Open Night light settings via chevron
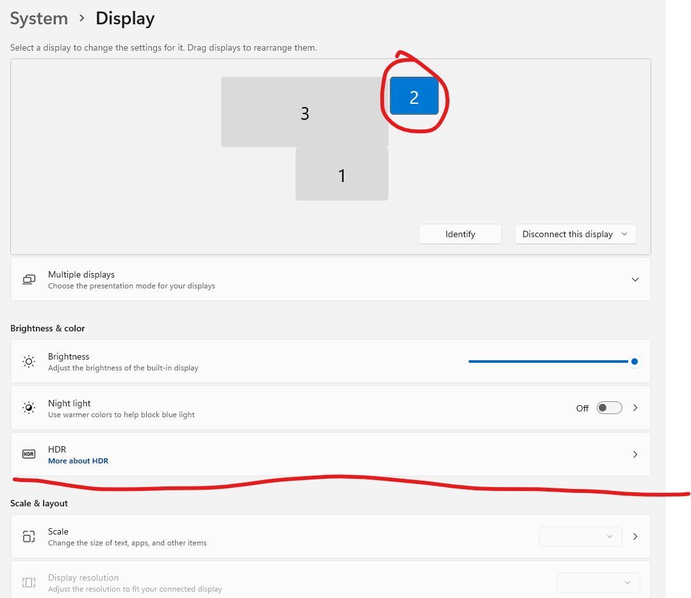691x598 pixels. pos(635,408)
